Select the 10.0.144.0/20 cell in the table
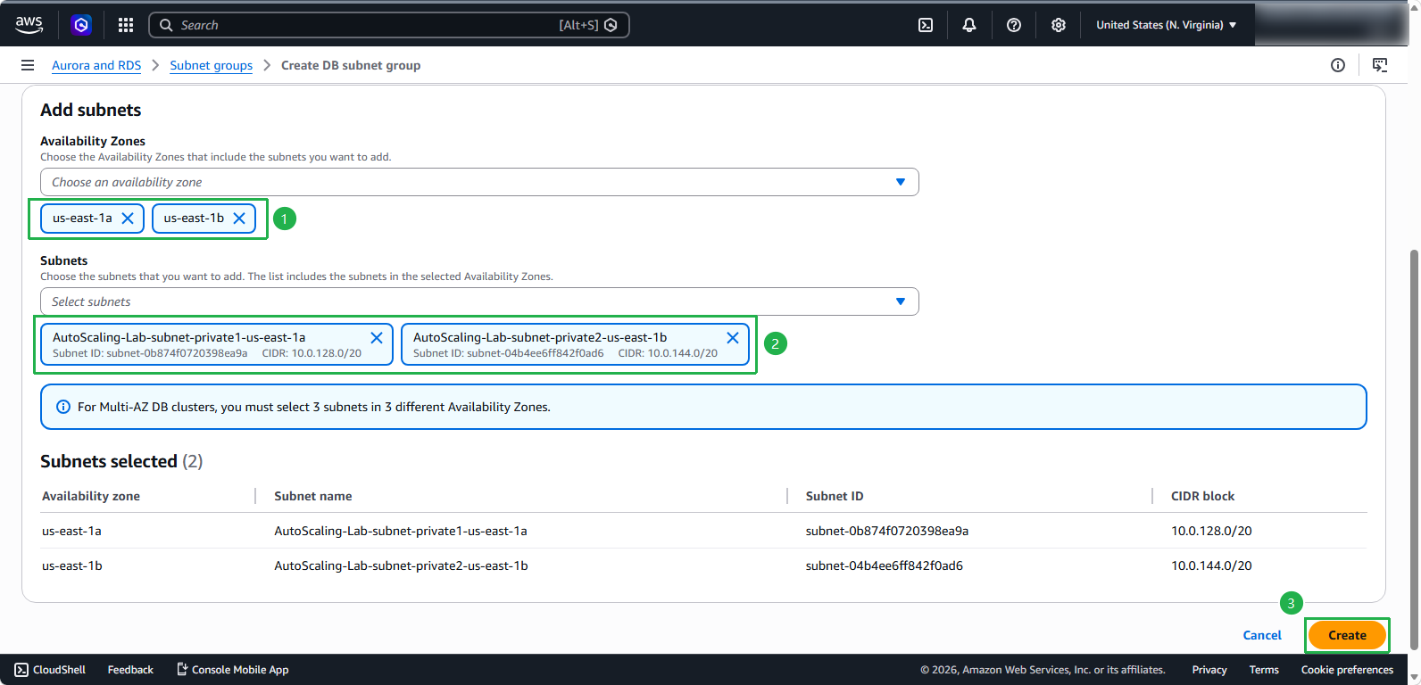Viewport: 1421px width, 685px height. click(1211, 565)
